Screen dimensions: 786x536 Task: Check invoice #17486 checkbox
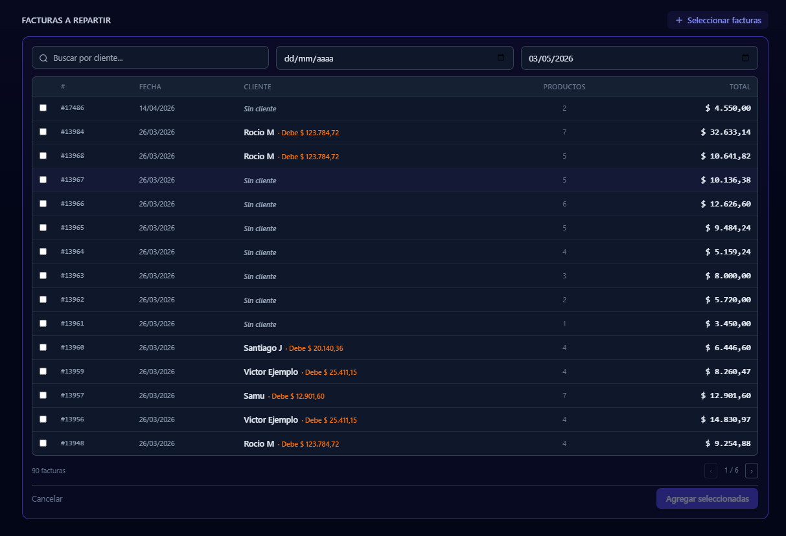pos(43,107)
